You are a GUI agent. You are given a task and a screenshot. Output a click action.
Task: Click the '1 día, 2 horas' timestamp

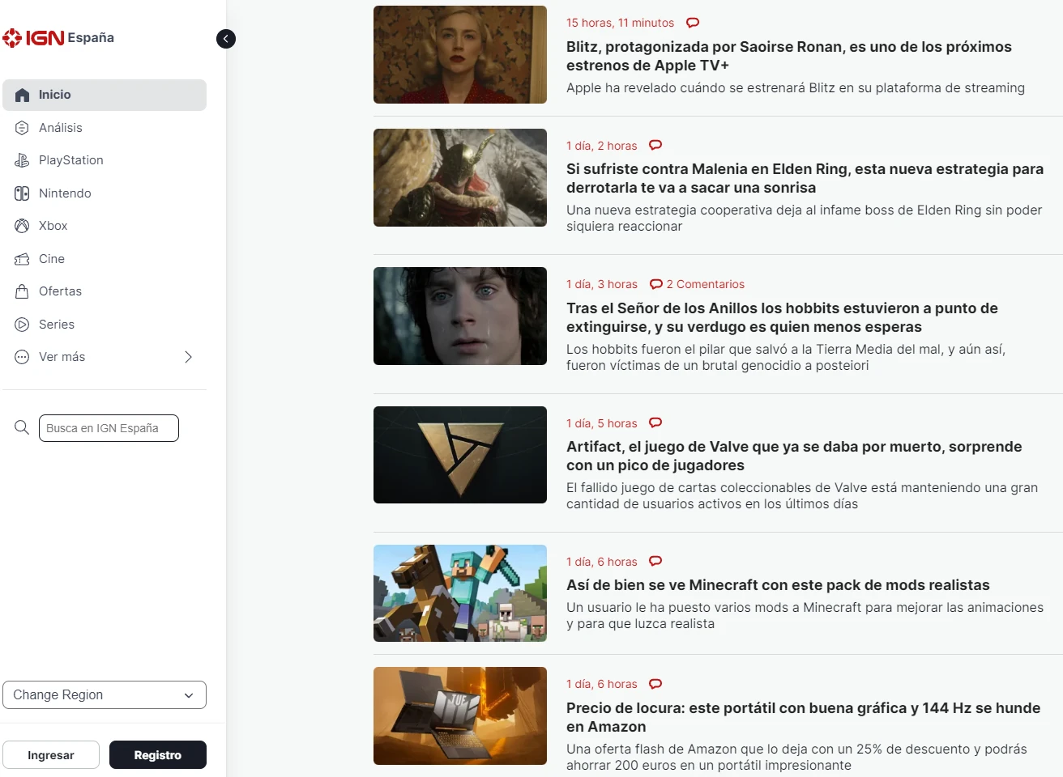602,146
